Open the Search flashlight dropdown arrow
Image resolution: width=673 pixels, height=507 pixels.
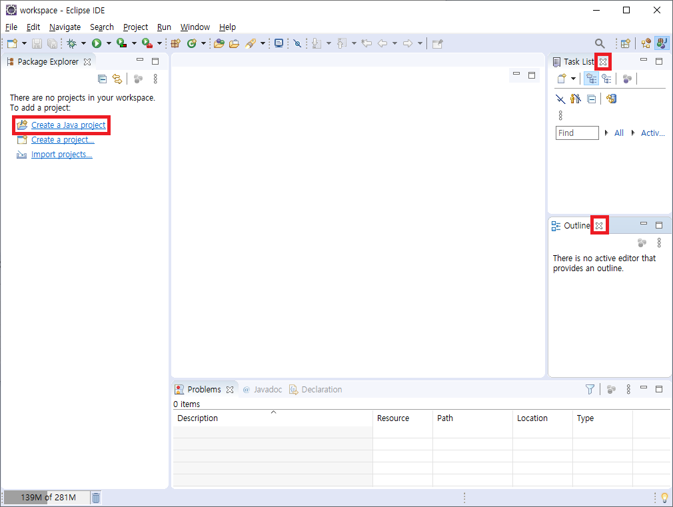(x=263, y=43)
